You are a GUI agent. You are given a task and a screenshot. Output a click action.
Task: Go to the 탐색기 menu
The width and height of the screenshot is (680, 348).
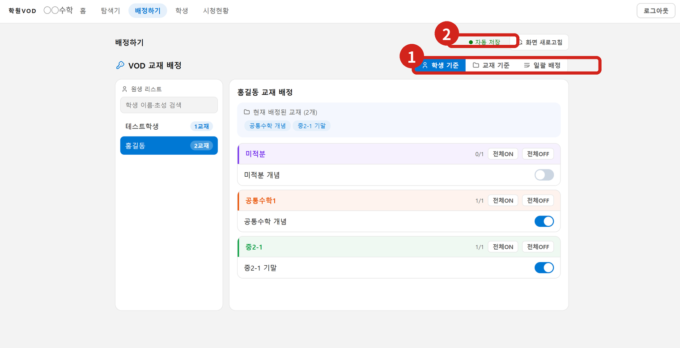pyautogui.click(x=110, y=11)
